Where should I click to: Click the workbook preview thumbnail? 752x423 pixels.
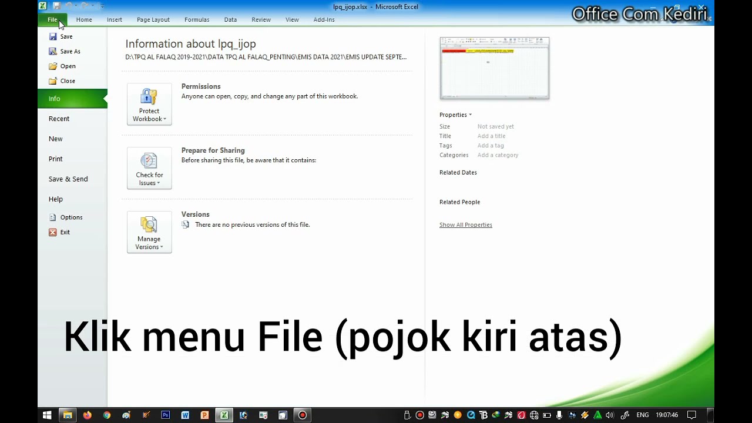coord(495,68)
